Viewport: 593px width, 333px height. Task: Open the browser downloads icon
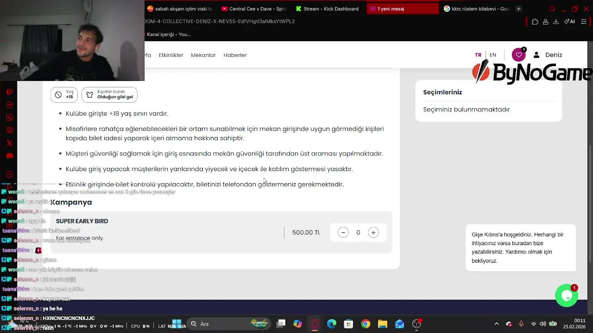click(x=556, y=21)
